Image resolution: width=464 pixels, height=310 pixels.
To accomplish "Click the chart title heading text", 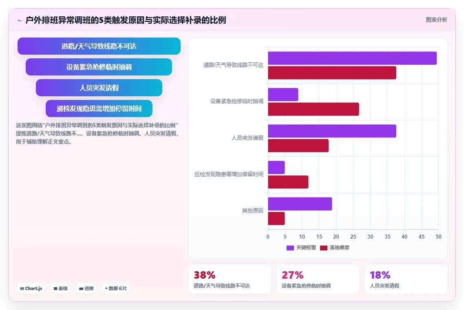I will point(126,20).
